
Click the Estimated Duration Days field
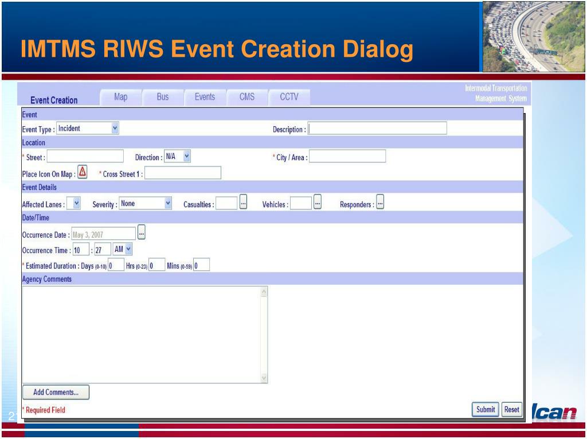click(116, 265)
